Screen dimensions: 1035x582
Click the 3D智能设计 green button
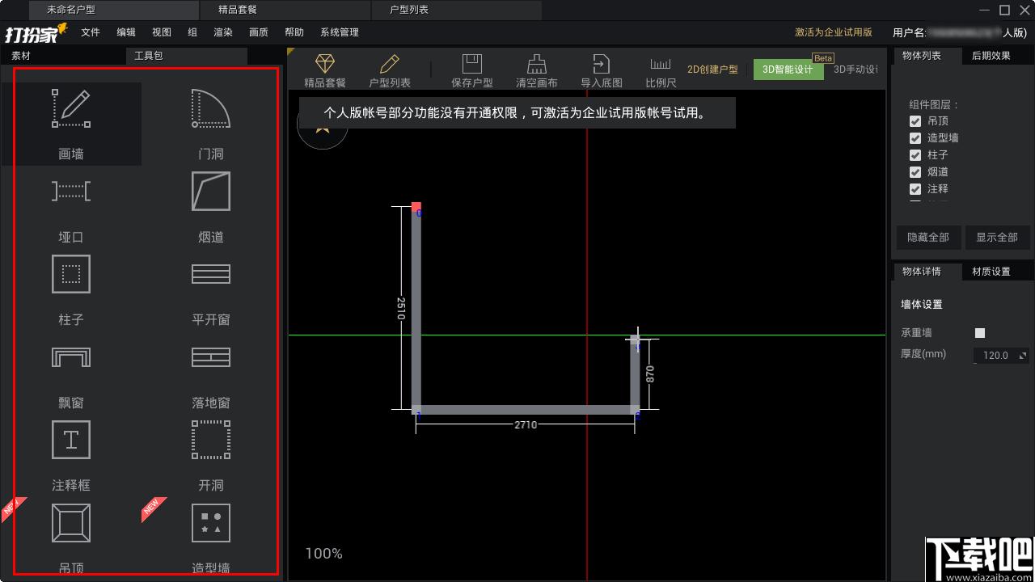(x=788, y=70)
